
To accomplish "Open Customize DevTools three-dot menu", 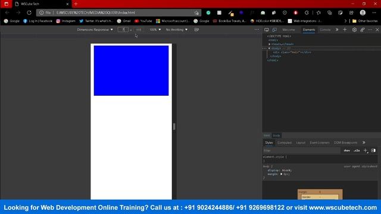I will pyautogui.click(x=370, y=30).
